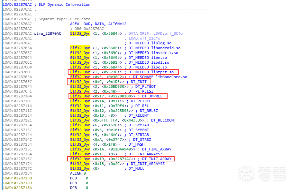This screenshot has height=190, width=293.
Task: Click the DT_NEEDED libtprt.so entry
Action: [x=151, y=72]
